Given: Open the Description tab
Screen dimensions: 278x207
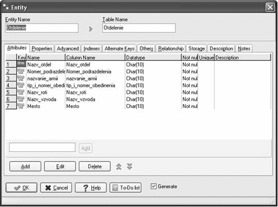Looking at the screenshot, I should pyautogui.click(x=221, y=48).
